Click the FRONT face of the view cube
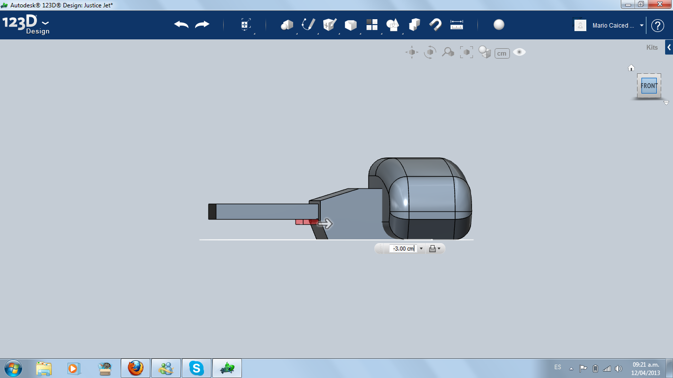Viewport: 673px width, 378px height. coord(649,86)
